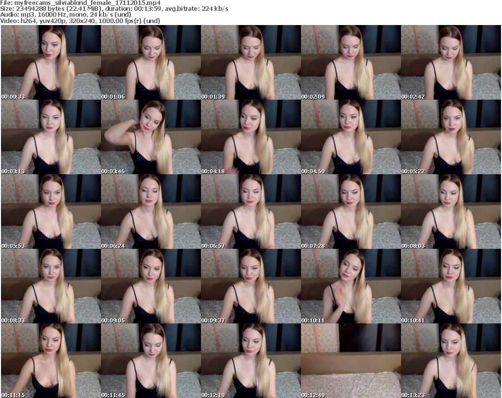Open the frame at 00:09:05
Image resolution: width=502 pixels, height=398 pixels.
tap(151, 286)
